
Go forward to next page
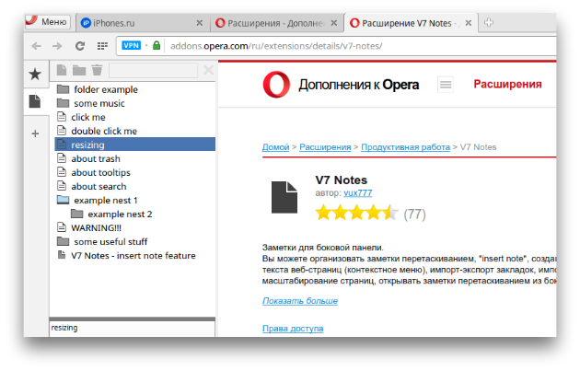pyautogui.click(x=57, y=46)
